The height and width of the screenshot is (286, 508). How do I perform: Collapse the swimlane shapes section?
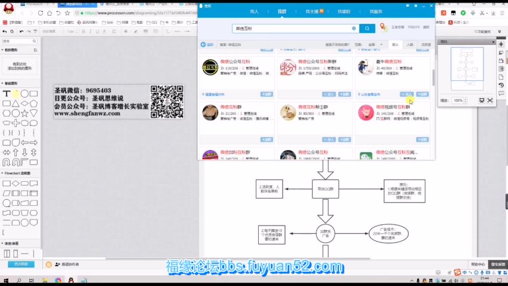click(10, 243)
